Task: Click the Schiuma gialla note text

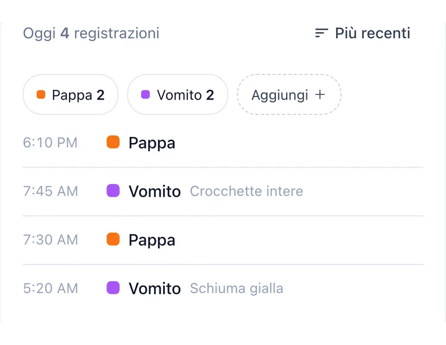Action: coord(236,288)
